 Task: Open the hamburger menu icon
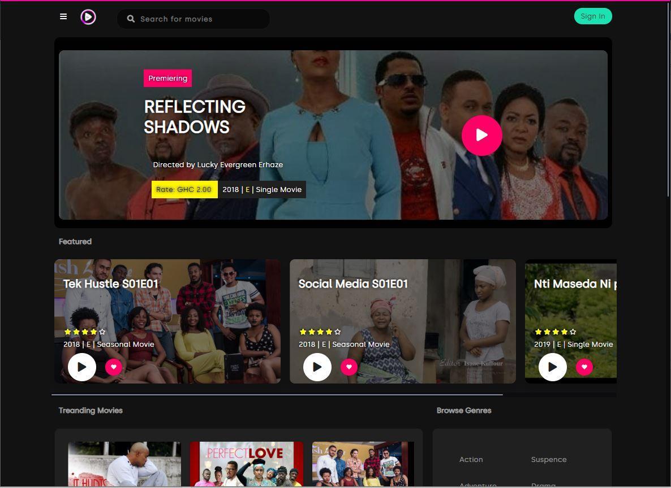point(63,17)
